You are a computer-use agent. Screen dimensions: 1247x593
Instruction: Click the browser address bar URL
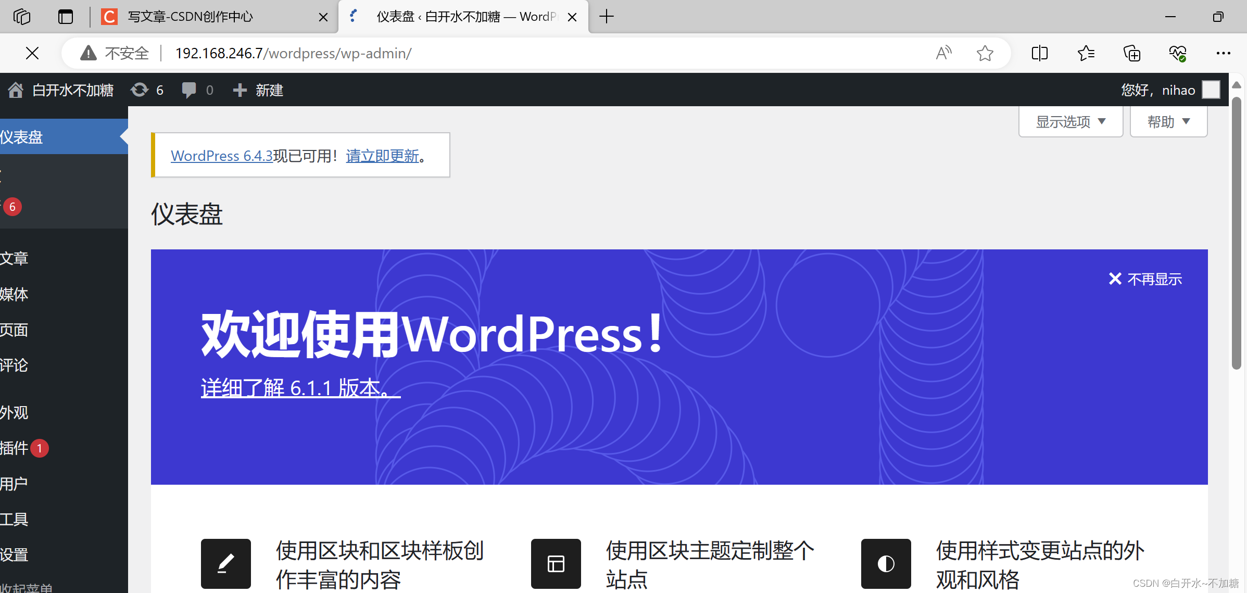293,53
